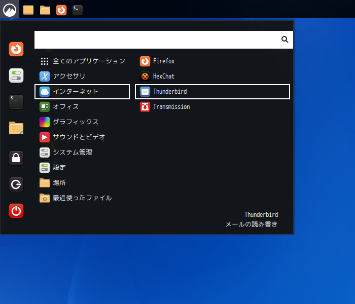Launch Thunderbird from the application list
Viewport: 355px width, 304px height.
click(212, 92)
